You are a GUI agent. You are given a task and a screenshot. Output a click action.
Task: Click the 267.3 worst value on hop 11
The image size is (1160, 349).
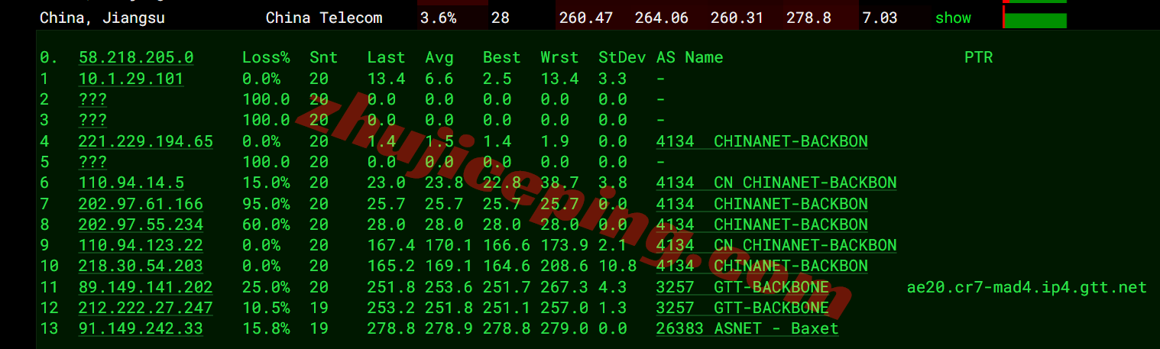point(564,287)
